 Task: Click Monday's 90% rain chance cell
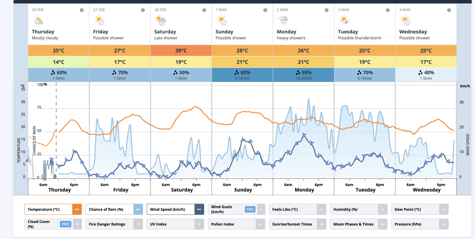click(303, 74)
